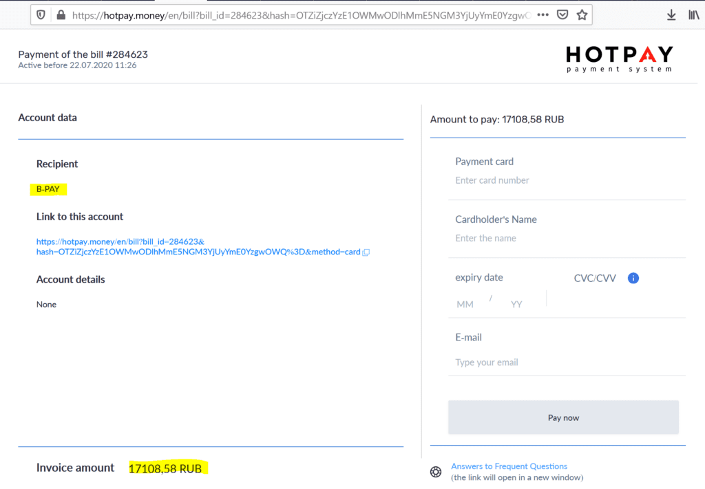This screenshot has height=489, width=705.
Task: Open the library icon in the toolbar
Action: coord(694,15)
